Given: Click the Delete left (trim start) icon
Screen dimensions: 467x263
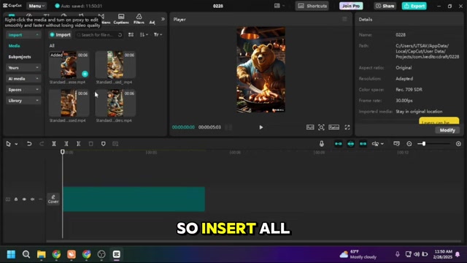Looking at the screenshot, I should point(66,144).
